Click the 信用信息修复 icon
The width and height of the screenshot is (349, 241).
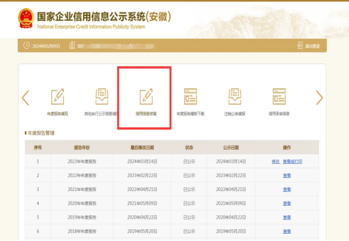point(146,97)
